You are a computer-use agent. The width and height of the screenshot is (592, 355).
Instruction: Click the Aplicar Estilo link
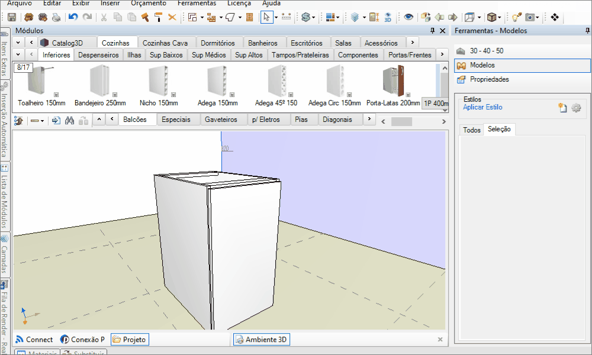(x=482, y=107)
